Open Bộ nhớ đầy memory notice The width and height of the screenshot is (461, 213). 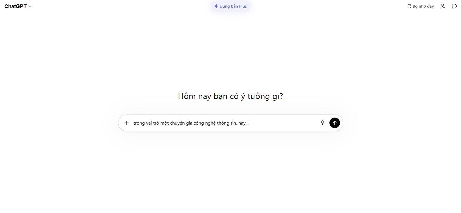tap(421, 6)
